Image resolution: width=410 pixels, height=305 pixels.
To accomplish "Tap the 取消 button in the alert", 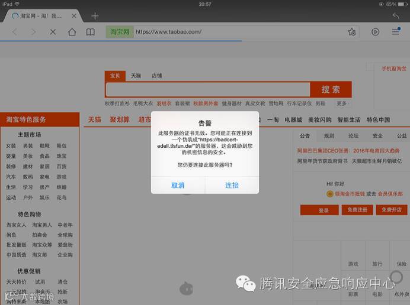I will (x=178, y=185).
